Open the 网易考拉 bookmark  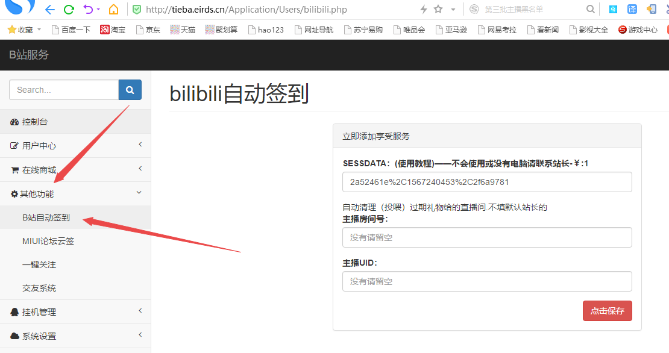497,30
